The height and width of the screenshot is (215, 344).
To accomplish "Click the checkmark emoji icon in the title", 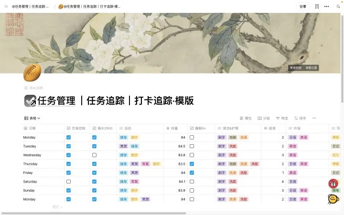I will coord(30,101).
